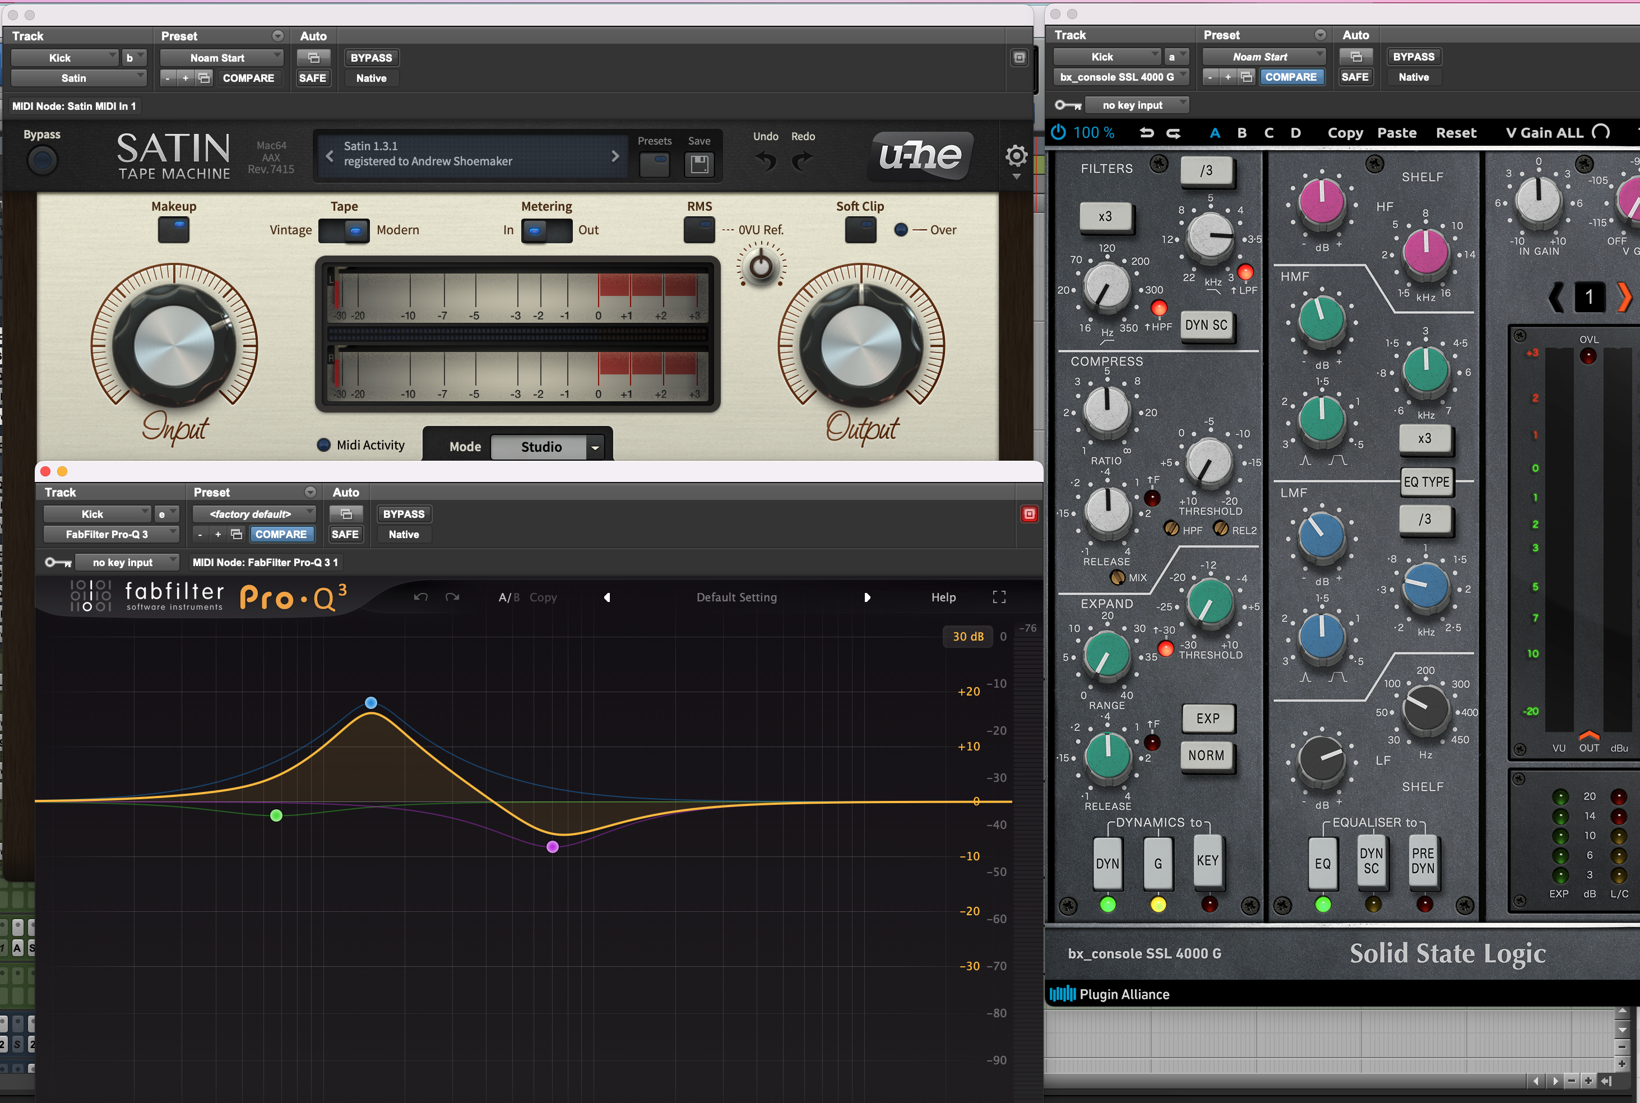1640x1103 pixels.
Task: Toggle Tape Vintage/Modern switch
Action: (x=344, y=230)
